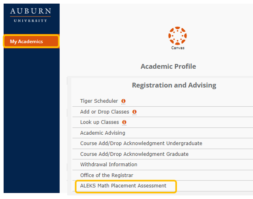The height and width of the screenshot is (199, 253).
Task: Click info icon next to Tiger Scheduler
Action: pyautogui.click(x=124, y=101)
